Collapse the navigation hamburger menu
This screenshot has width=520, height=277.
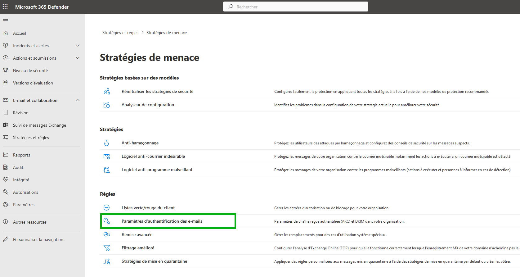pos(6,21)
